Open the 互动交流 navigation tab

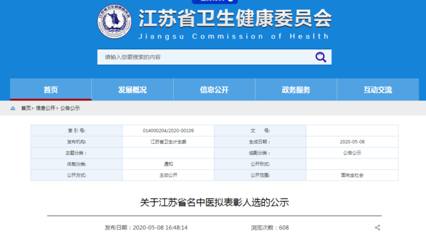click(377, 90)
